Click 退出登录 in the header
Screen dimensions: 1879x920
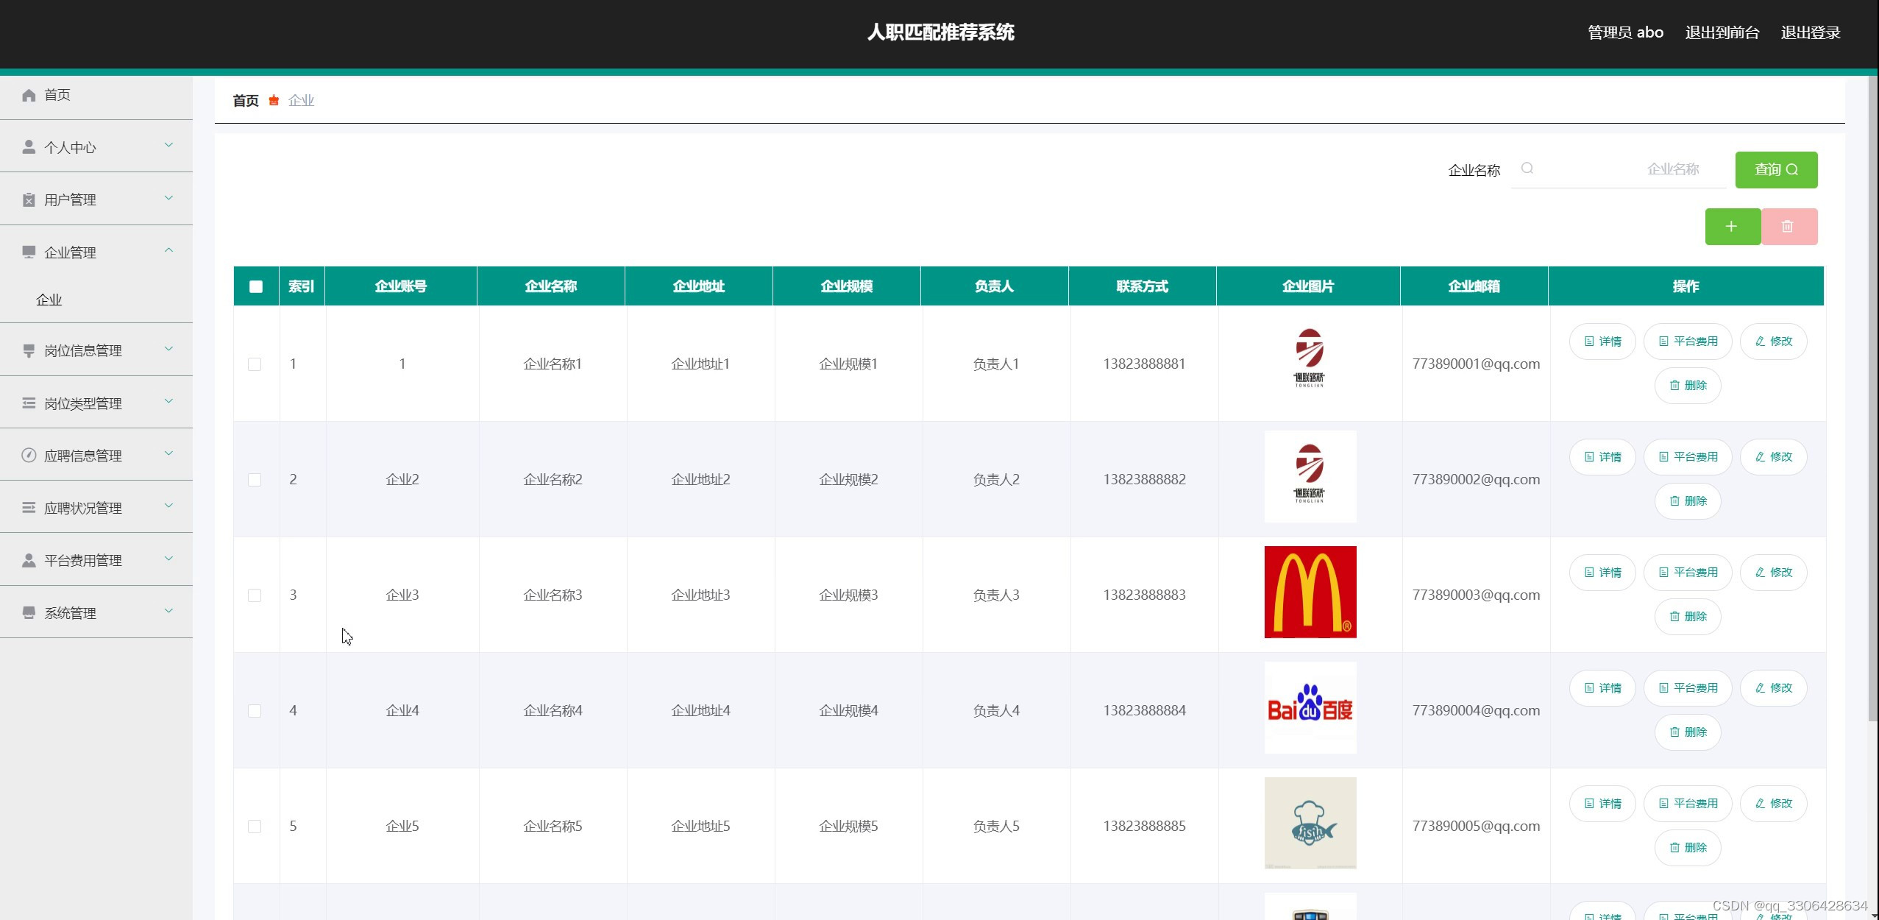[x=1810, y=32]
